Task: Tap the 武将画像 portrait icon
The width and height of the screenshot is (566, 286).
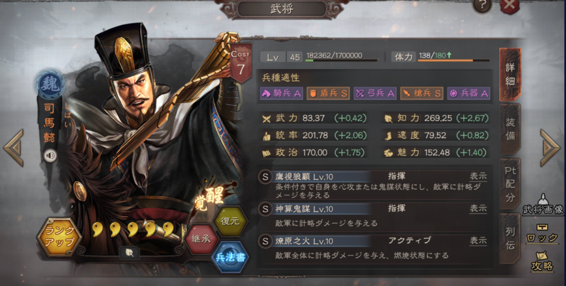Action: (x=543, y=205)
